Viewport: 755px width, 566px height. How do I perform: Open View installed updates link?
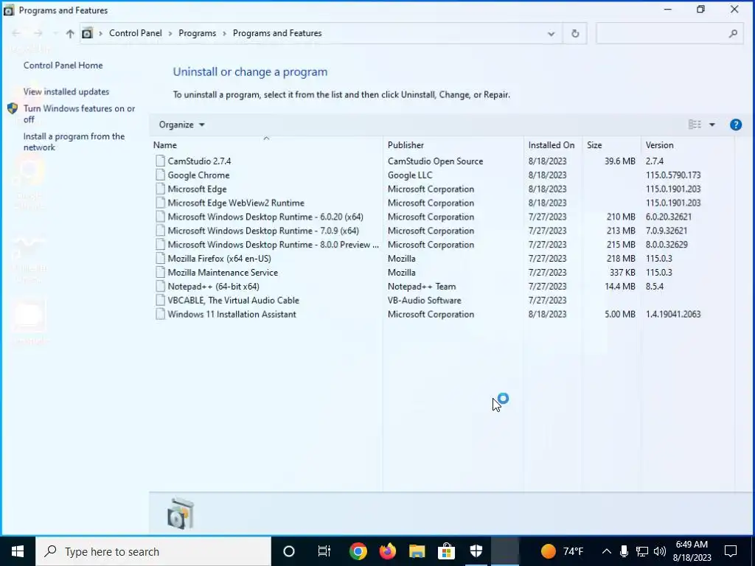coord(66,92)
